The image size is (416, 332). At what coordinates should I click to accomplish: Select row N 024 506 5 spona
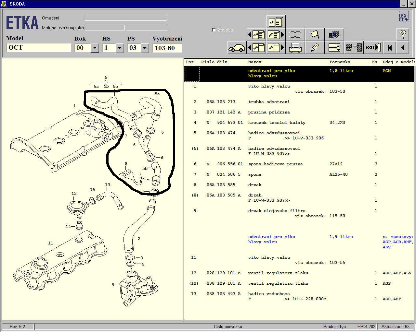pyautogui.click(x=299, y=174)
